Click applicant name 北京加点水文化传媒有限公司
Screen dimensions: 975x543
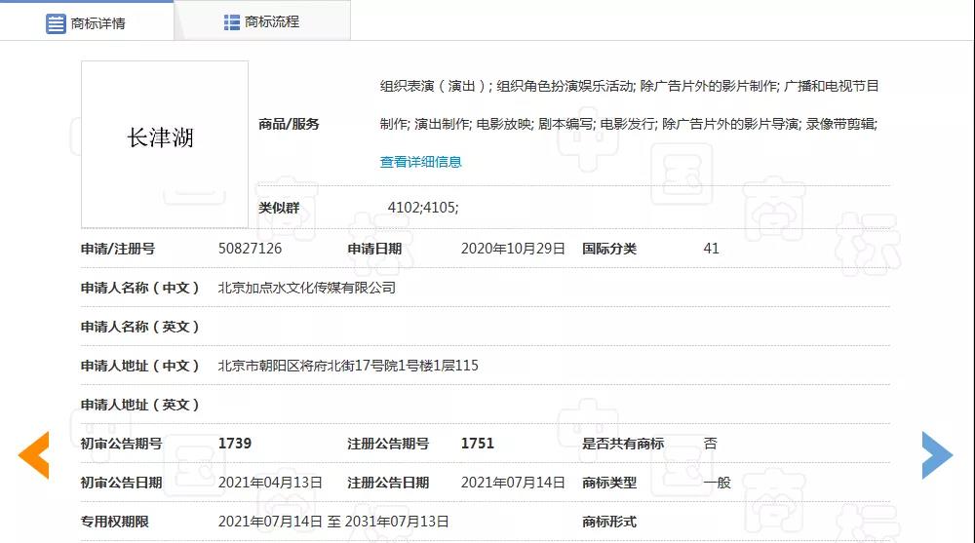click(307, 288)
